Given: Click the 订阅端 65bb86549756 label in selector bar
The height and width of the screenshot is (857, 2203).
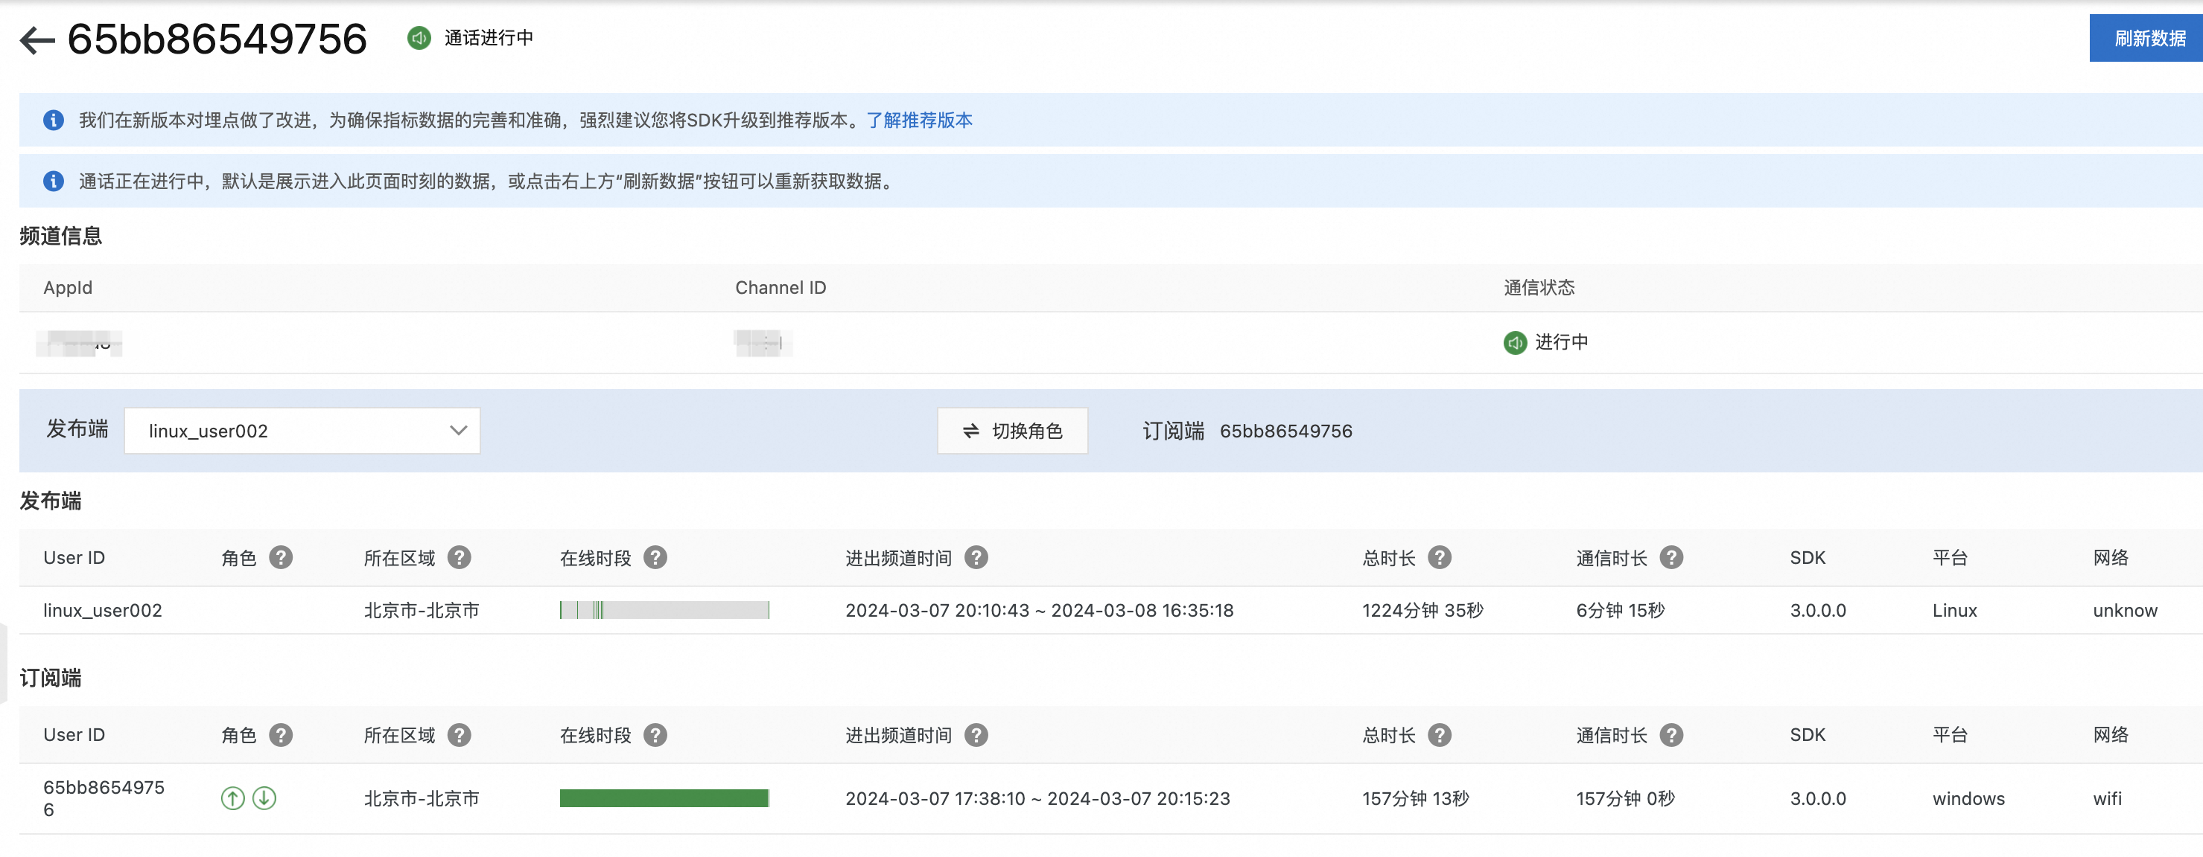Looking at the screenshot, I should pos(1247,431).
